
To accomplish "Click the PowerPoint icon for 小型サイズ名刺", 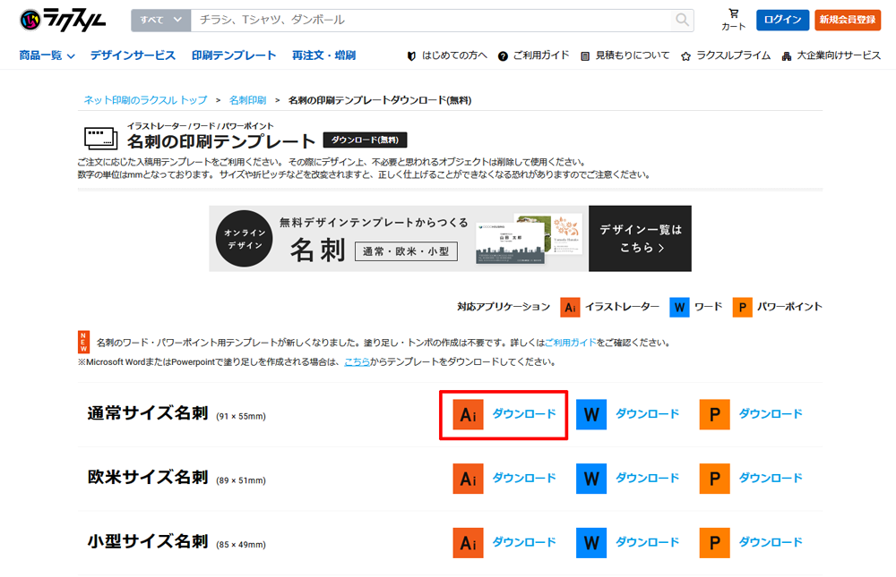I will [x=714, y=543].
